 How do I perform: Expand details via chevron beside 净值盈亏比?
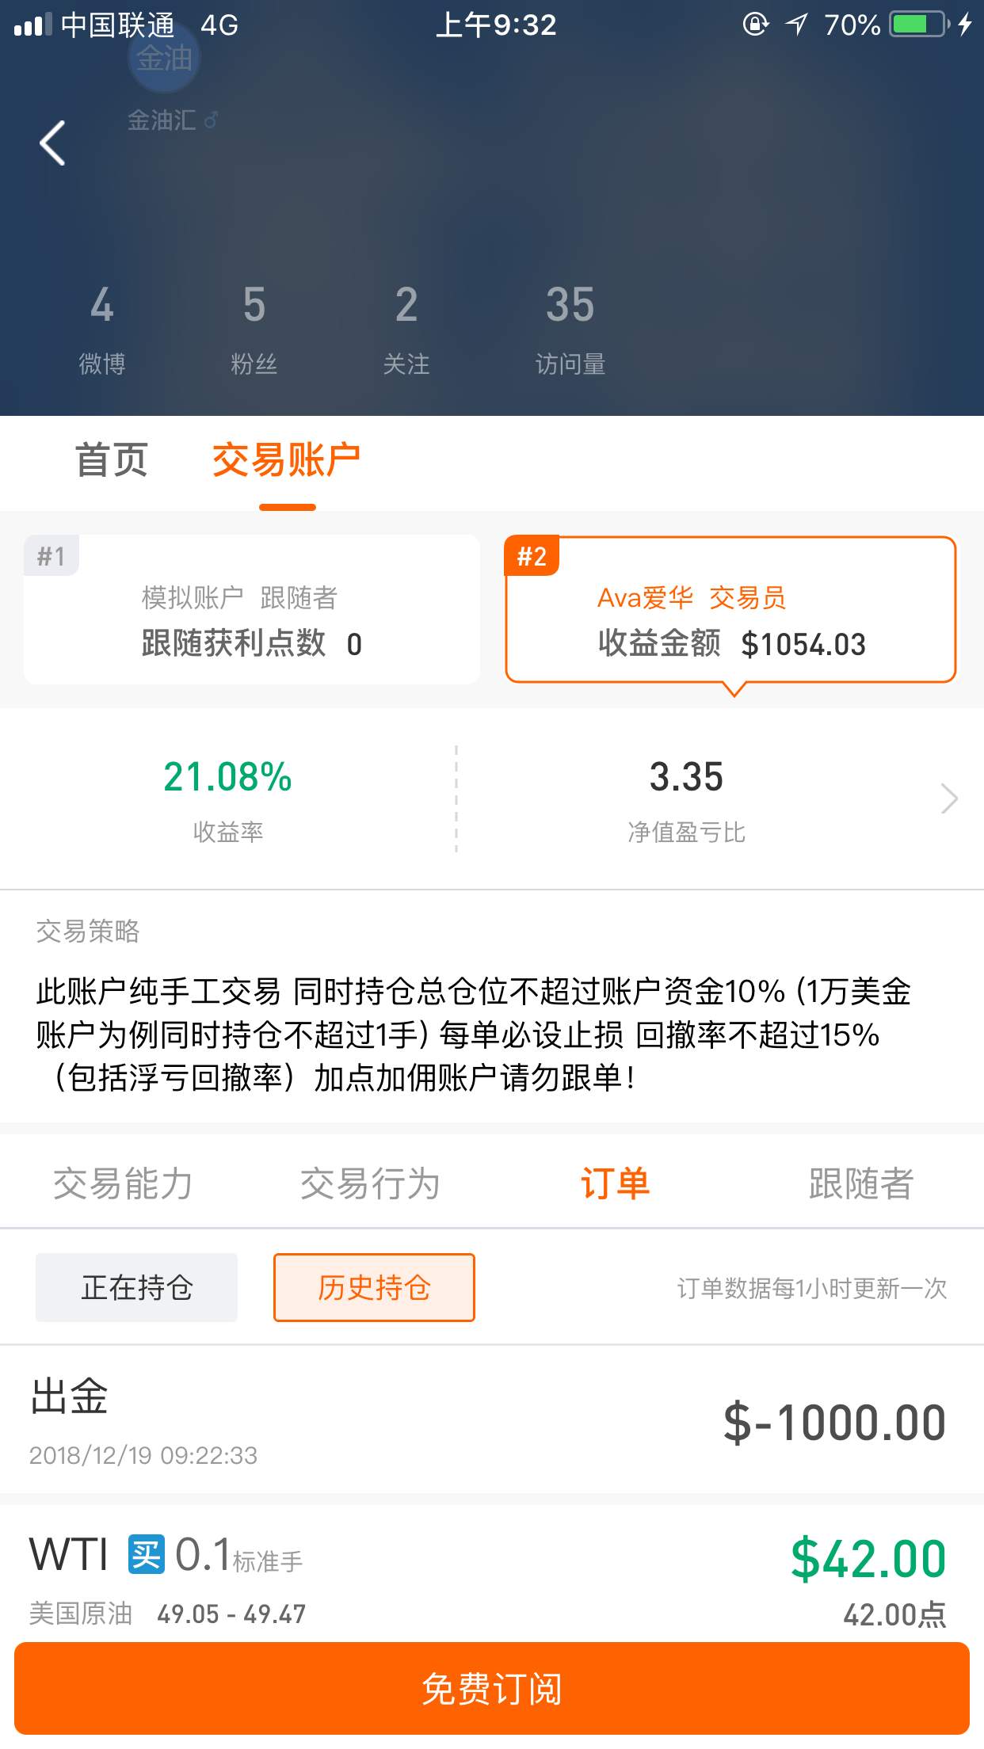pos(949,798)
